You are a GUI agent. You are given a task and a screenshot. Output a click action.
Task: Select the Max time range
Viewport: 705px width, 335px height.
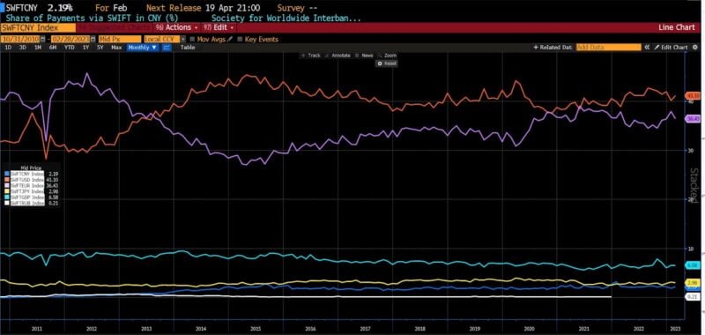116,47
